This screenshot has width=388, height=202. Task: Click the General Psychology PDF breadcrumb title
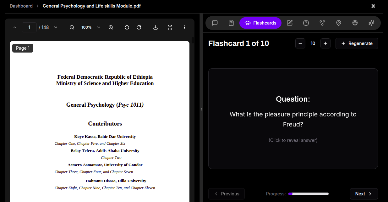coord(92,6)
